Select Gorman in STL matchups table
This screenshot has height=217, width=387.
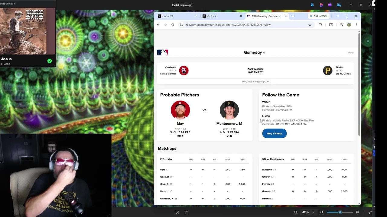[266, 191]
